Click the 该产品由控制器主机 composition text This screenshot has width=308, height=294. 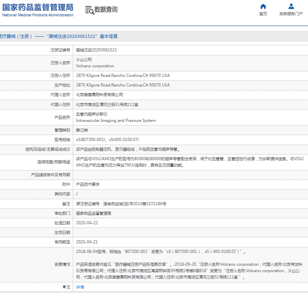tap(128, 149)
